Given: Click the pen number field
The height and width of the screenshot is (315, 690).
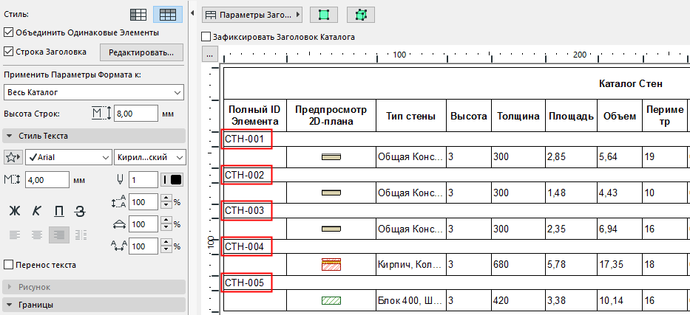Looking at the screenshot, I should (143, 180).
